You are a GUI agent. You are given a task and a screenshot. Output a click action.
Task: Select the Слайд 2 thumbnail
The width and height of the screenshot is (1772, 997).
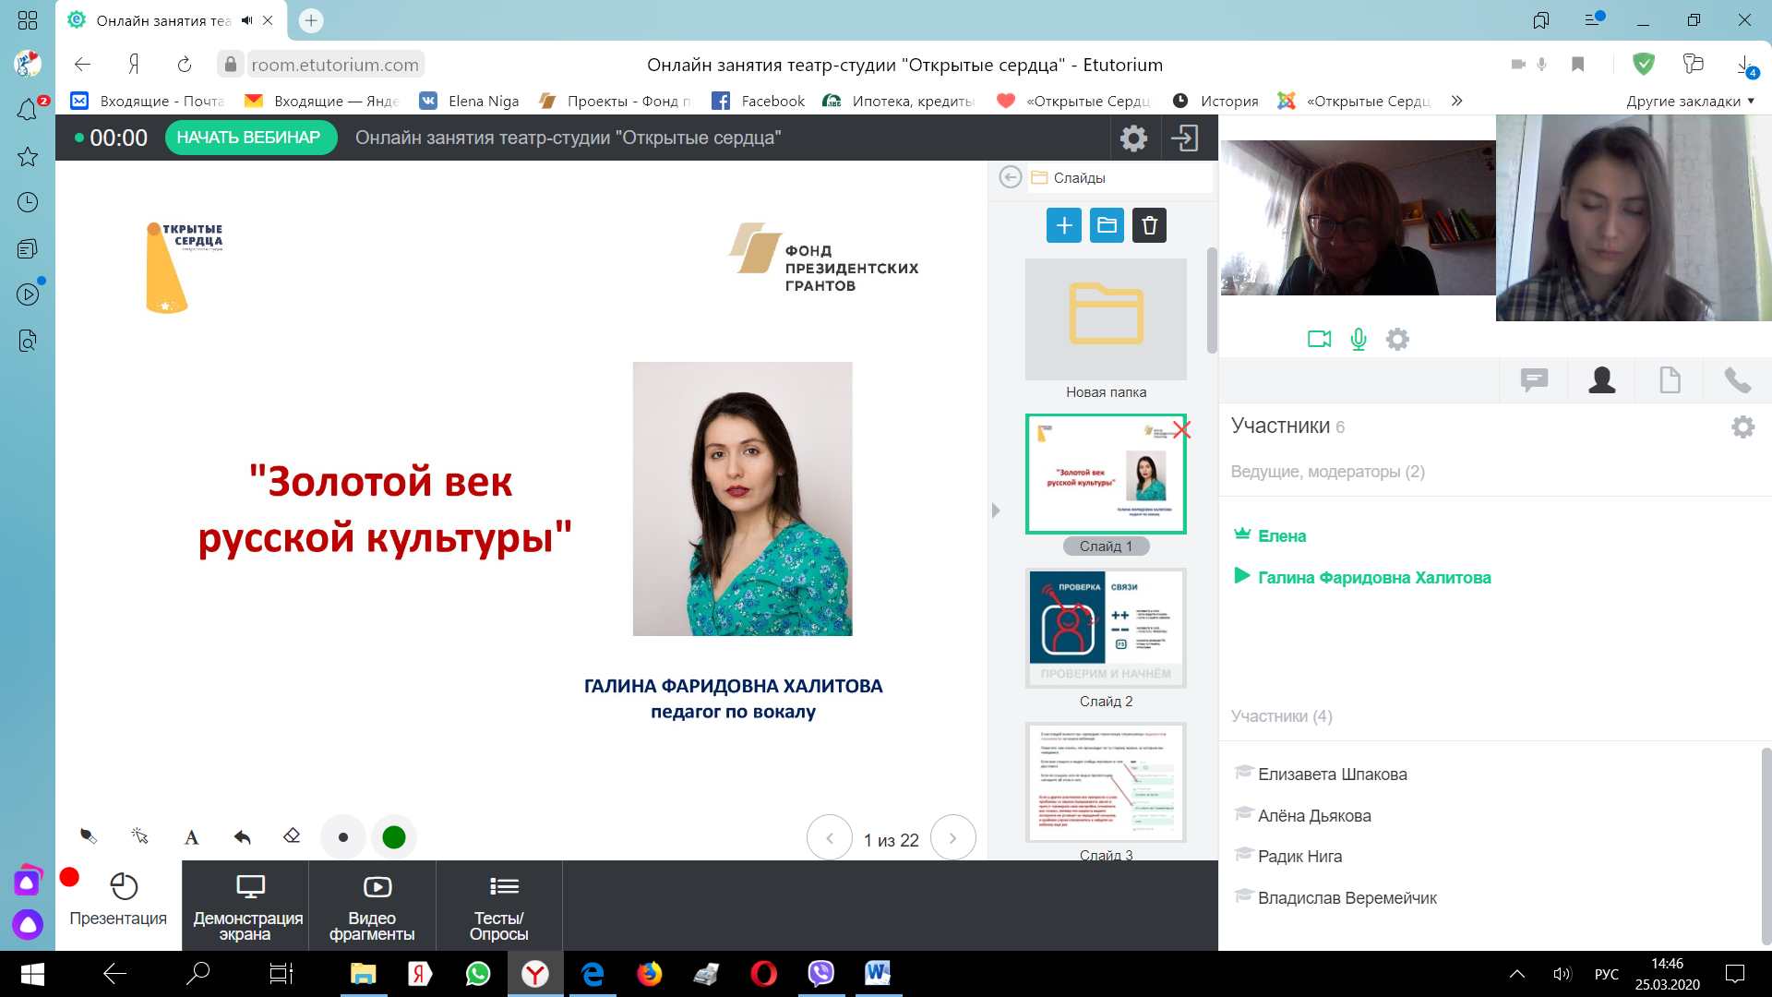click(x=1106, y=628)
